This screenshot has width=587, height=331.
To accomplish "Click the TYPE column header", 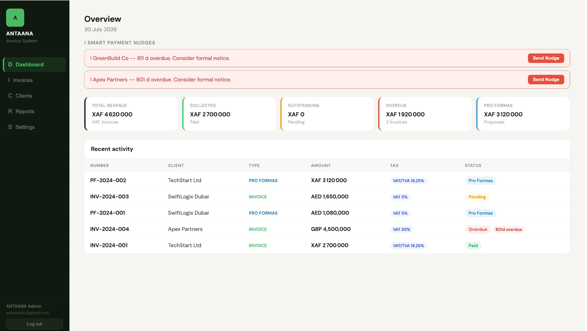I will (x=254, y=165).
